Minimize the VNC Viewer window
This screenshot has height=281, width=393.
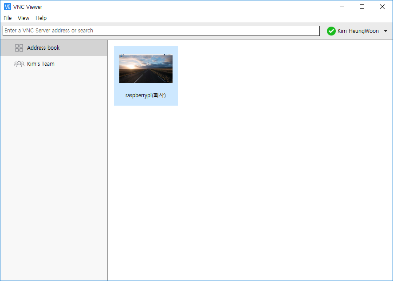(x=342, y=7)
